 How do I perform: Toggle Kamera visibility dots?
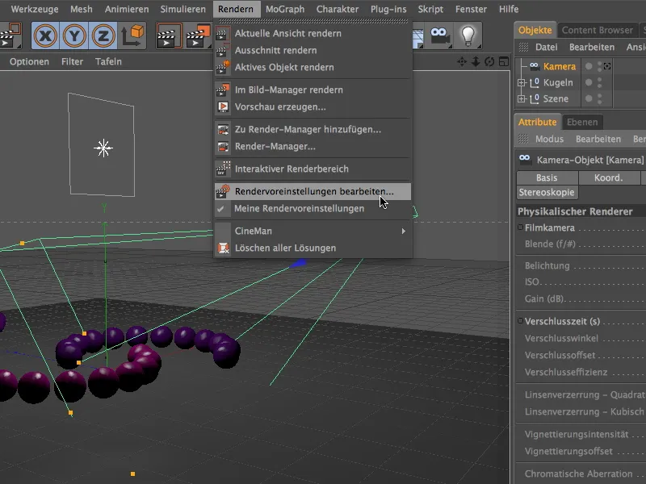coord(599,66)
